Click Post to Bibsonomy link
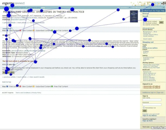166x130 pixels. [x=149, y=80]
